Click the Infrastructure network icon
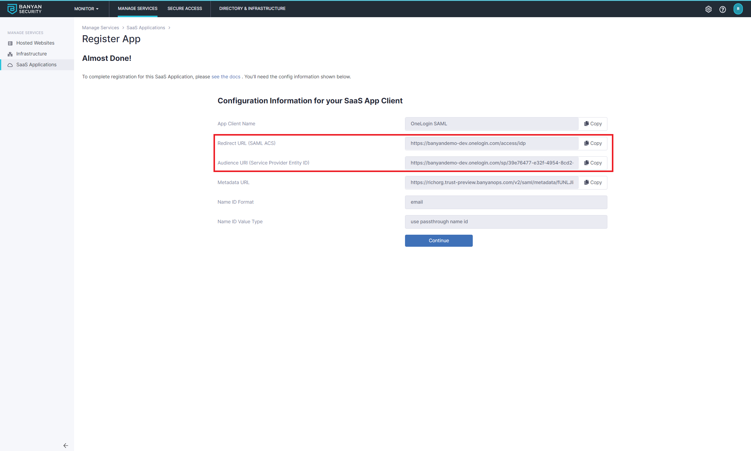This screenshot has height=451, width=751. coord(10,54)
